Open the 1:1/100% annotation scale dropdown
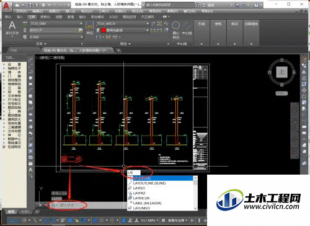The width and height of the screenshot is (310, 226). coord(149,220)
